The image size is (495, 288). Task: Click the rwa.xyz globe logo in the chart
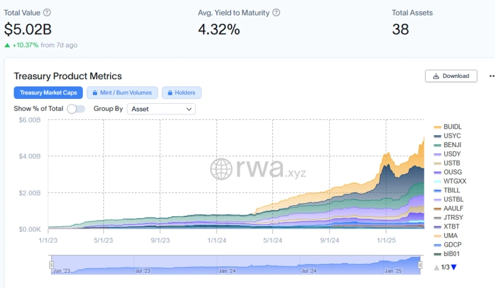(221, 168)
